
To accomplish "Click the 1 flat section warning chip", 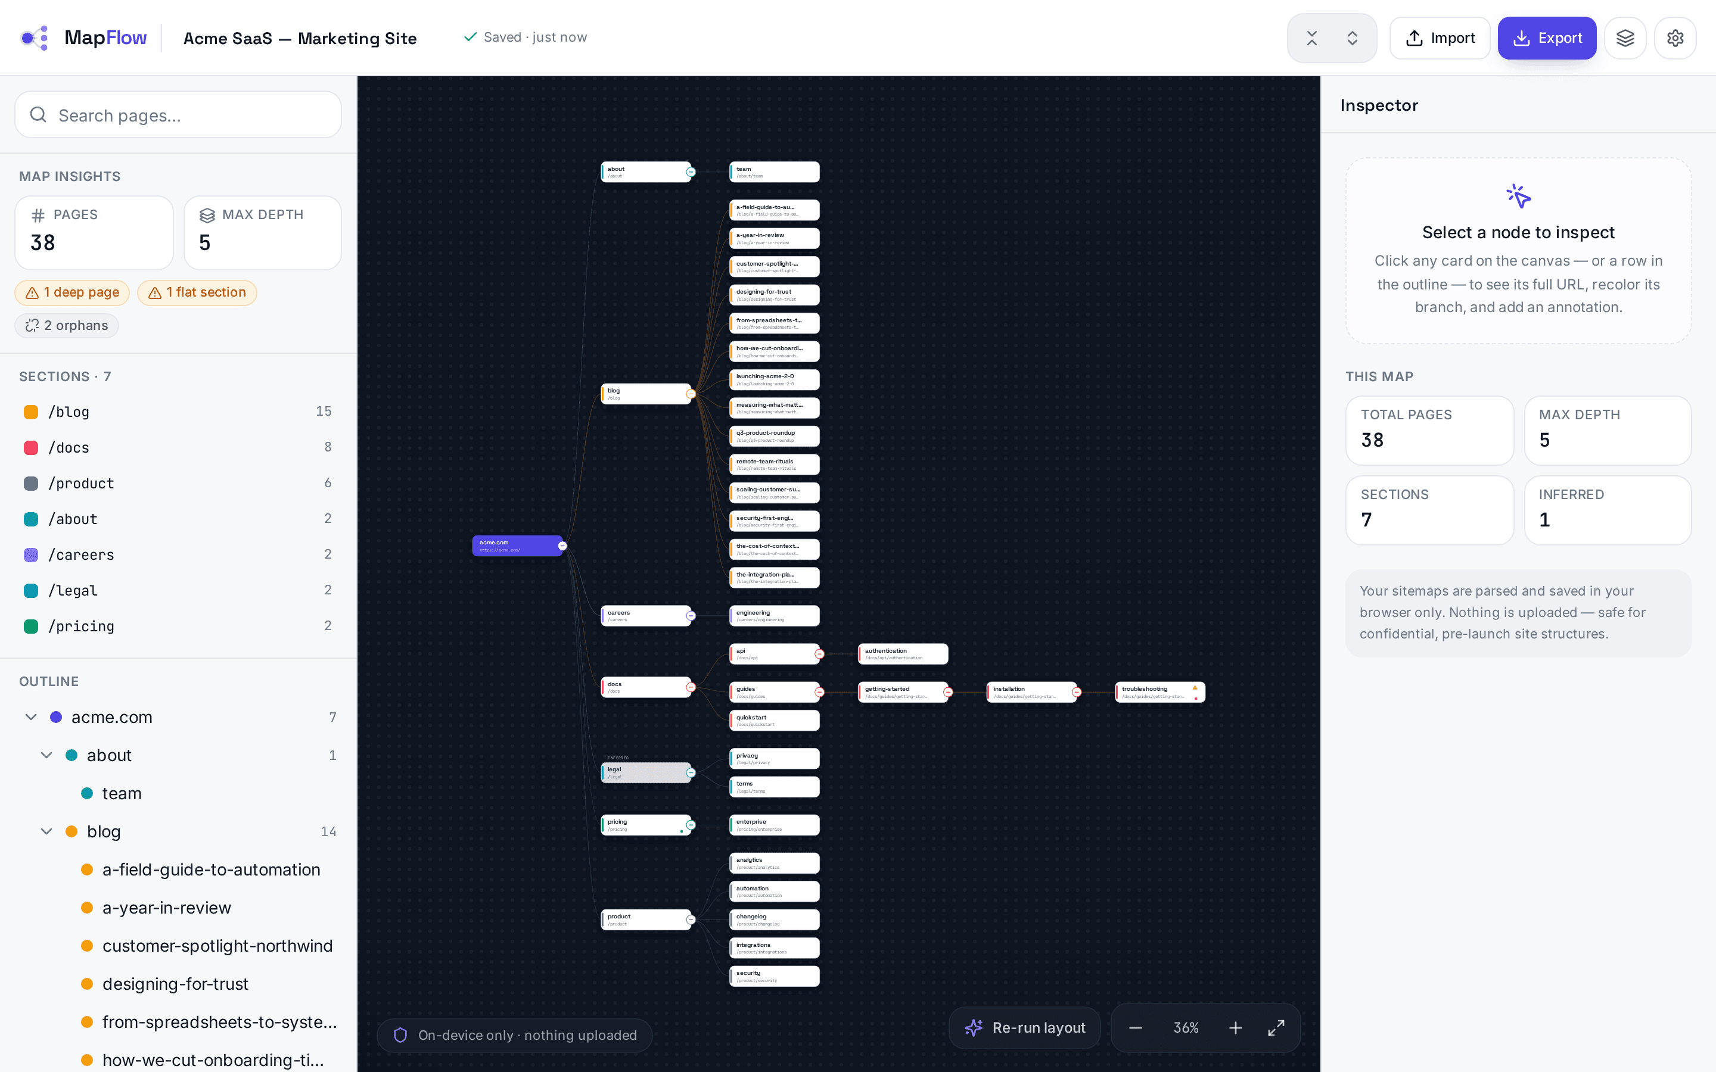I will pyautogui.click(x=197, y=292).
